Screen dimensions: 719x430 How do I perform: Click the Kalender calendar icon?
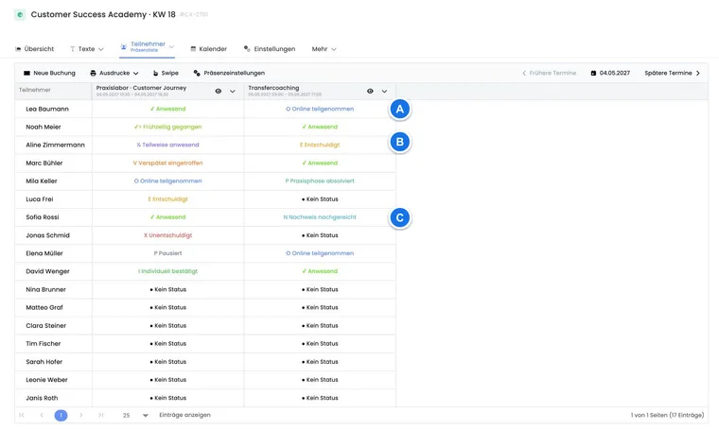coord(193,49)
